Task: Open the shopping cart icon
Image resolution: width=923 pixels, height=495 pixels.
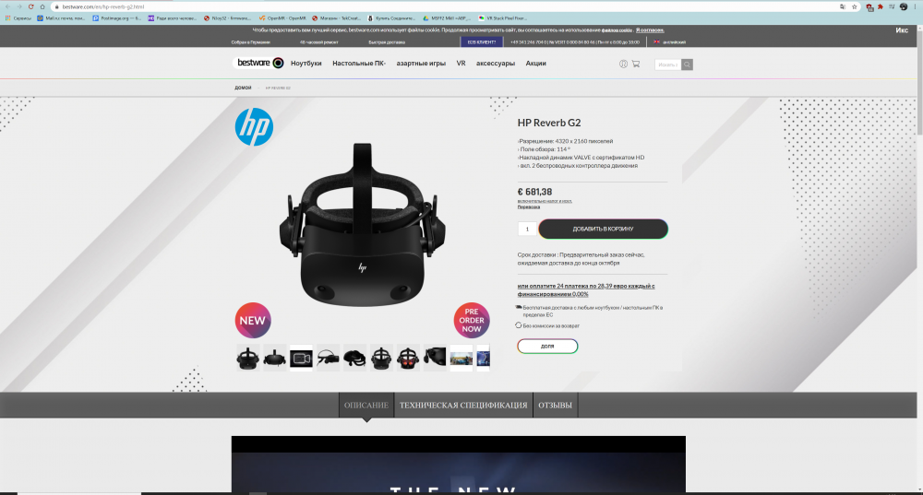Action: (x=636, y=65)
